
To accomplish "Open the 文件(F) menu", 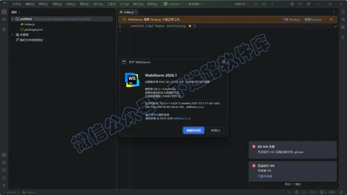I will coord(17,4).
